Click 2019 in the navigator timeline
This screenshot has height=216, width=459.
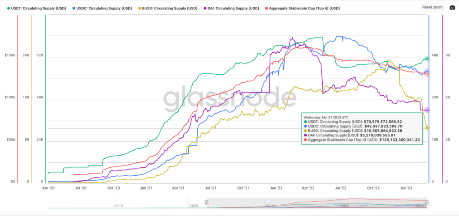click(118, 206)
